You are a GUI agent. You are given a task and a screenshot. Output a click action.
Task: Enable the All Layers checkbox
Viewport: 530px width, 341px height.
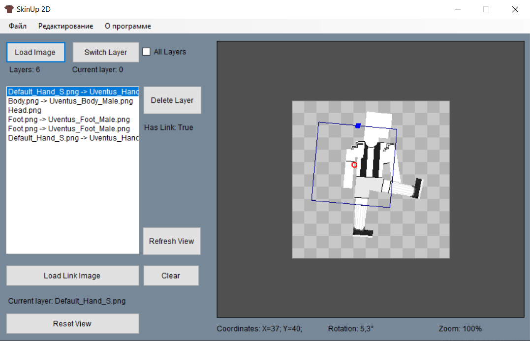pyautogui.click(x=146, y=52)
